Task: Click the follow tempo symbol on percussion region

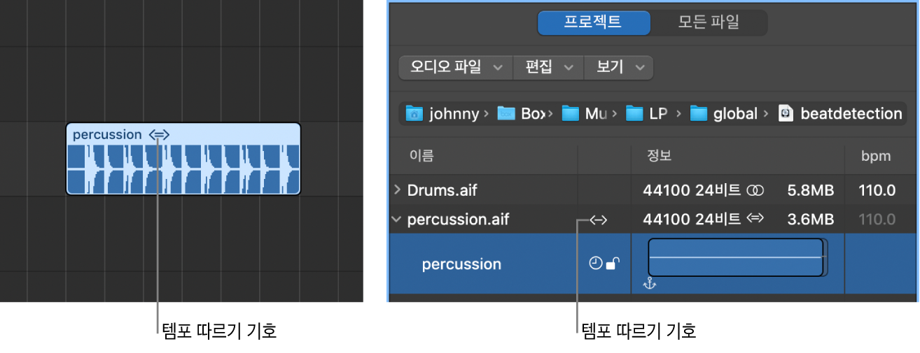Action: 160,134
